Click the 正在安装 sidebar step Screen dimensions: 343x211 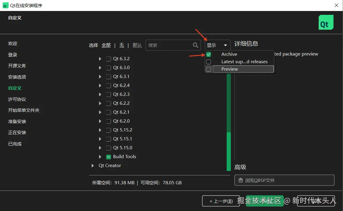(x=17, y=132)
